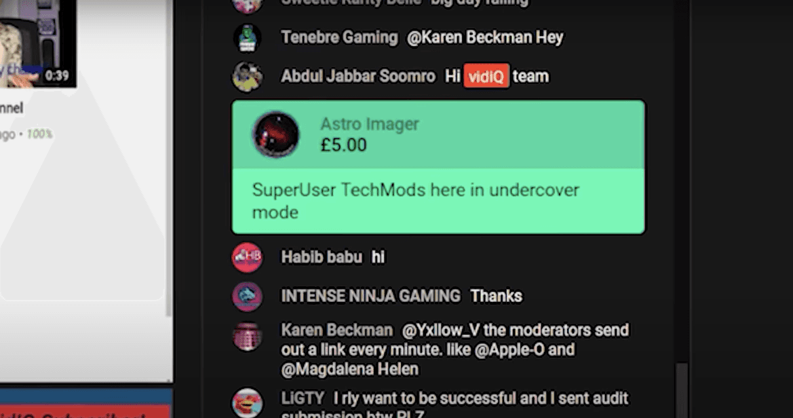Click the Habib babu username
The height and width of the screenshot is (418, 793).
[x=322, y=257]
